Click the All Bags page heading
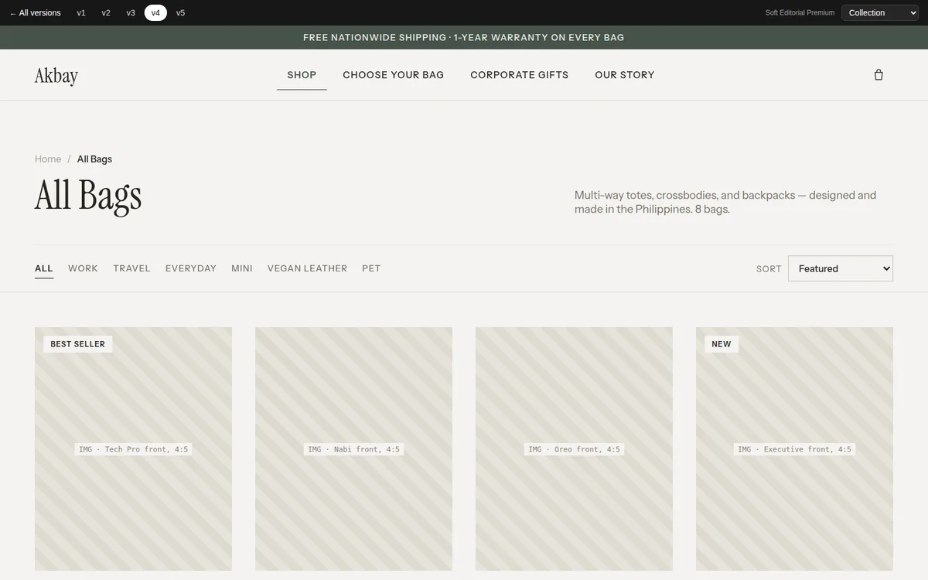928x580 pixels. (88, 195)
